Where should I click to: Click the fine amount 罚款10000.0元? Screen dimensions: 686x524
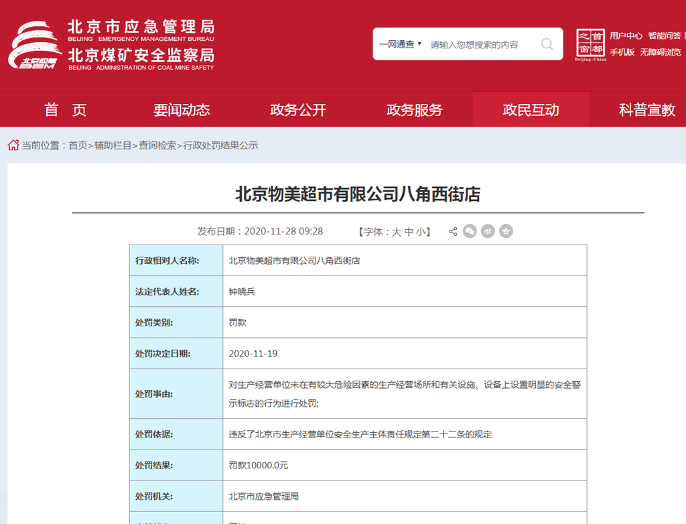(x=259, y=465)
